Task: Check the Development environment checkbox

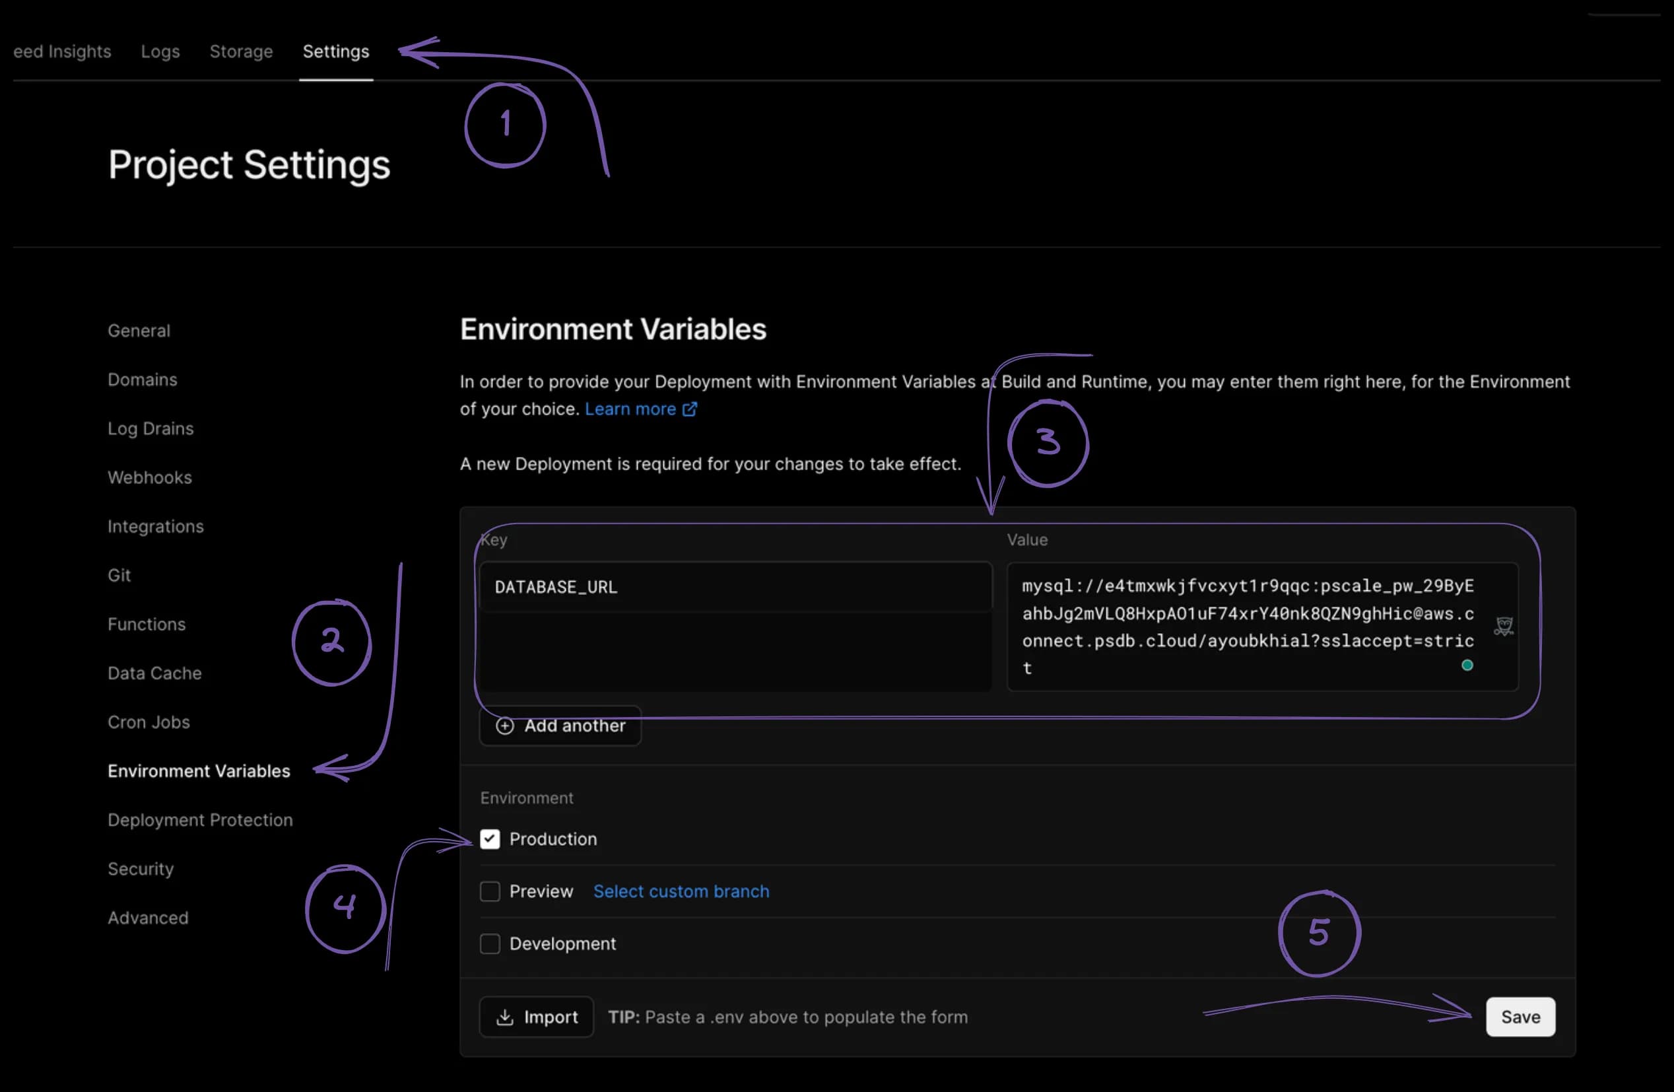Action: (490, 943)
